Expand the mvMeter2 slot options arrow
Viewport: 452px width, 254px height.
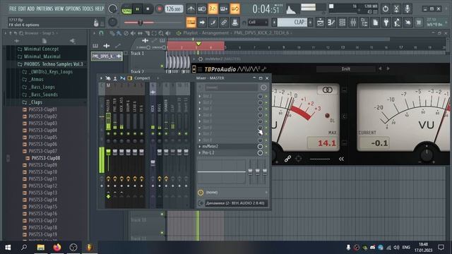coord(199,147)
